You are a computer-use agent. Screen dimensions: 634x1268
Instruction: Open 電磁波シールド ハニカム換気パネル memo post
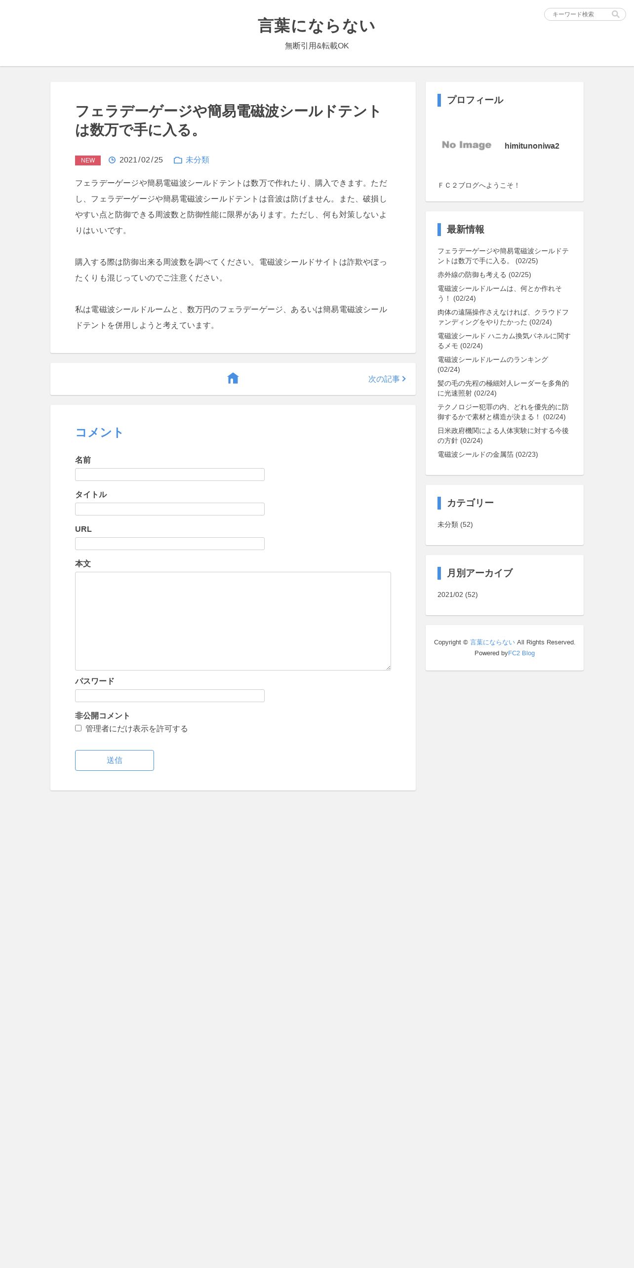pos(504,341)
